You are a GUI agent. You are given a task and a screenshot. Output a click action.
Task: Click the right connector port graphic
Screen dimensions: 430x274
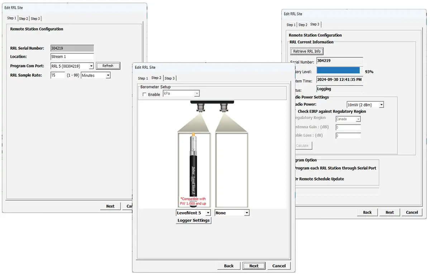point(225,107)
